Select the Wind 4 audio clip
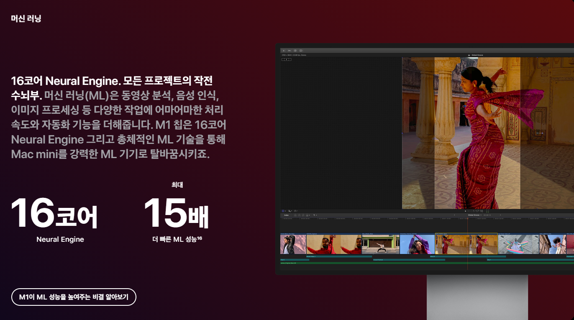Screen dimensions: 574x320 [x=468, y=256]
